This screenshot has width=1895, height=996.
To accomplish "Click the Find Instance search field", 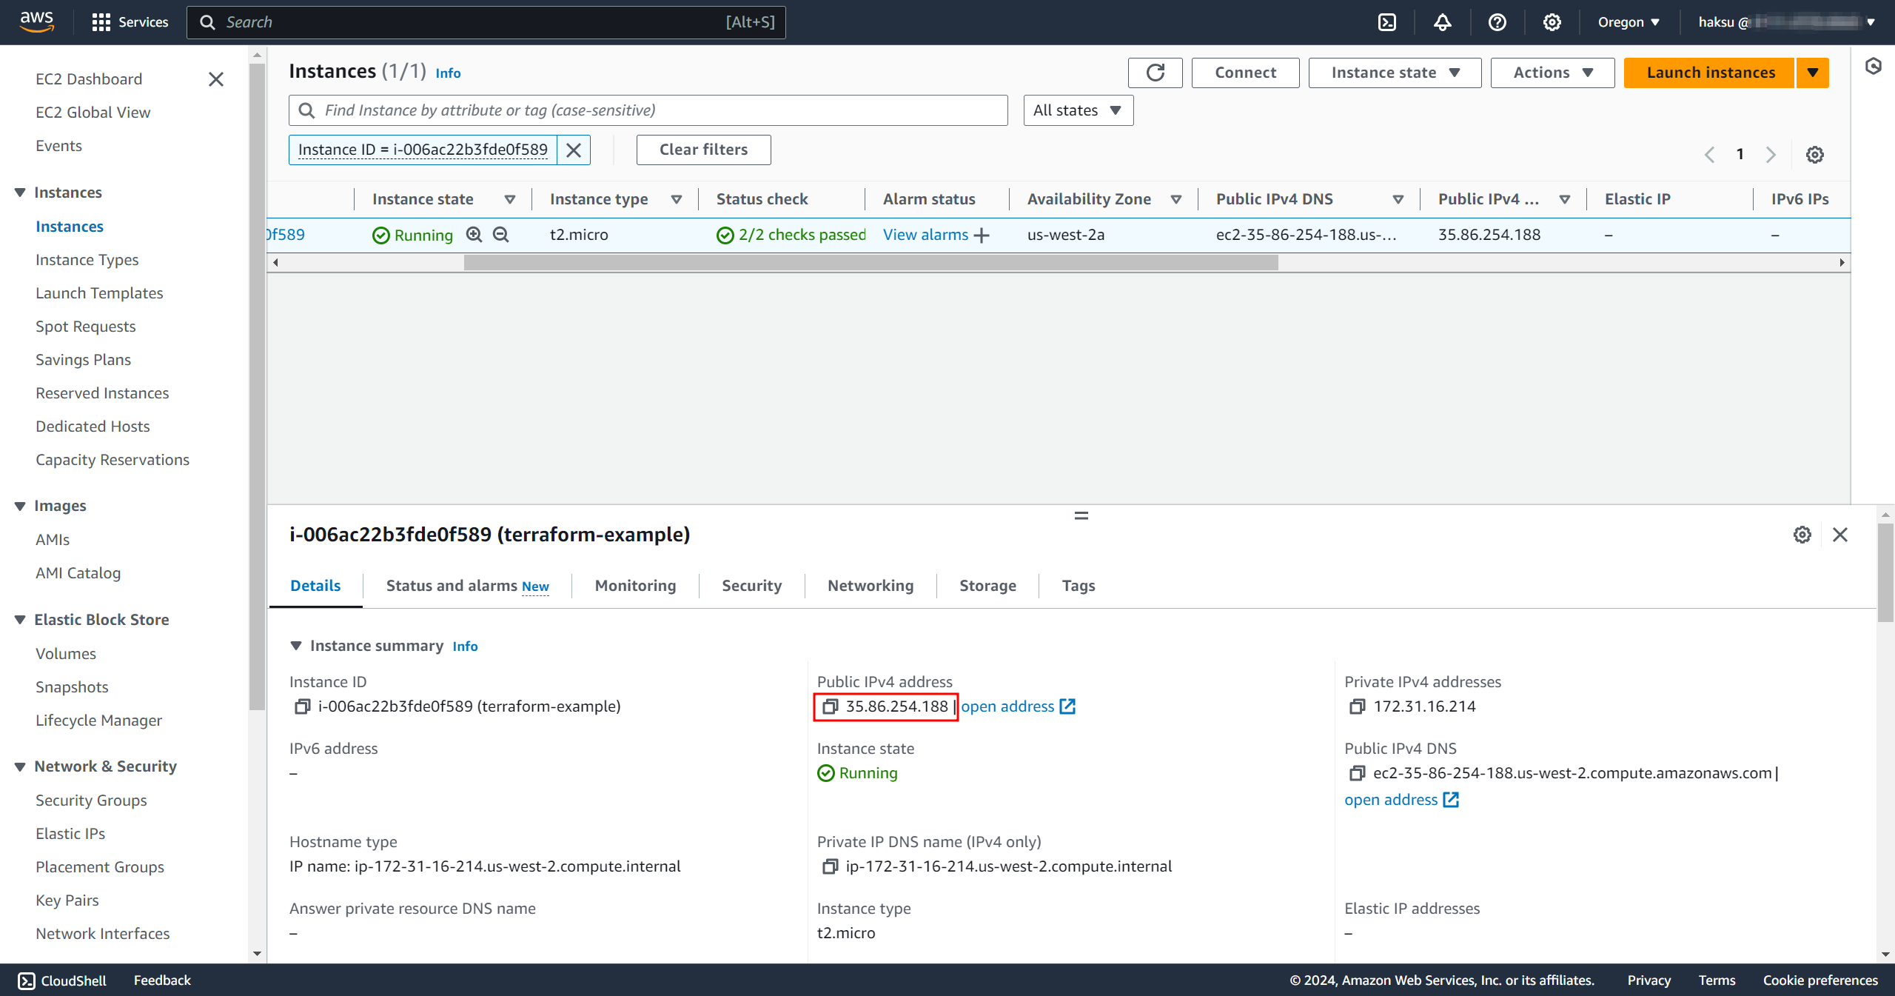I will pos(648,110).
